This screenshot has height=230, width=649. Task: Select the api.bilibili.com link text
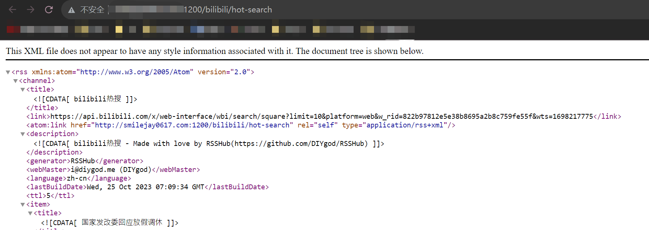[x=322, y=117]
